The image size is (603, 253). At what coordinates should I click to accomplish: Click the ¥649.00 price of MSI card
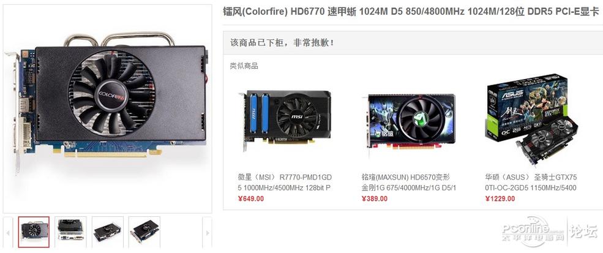251,198
